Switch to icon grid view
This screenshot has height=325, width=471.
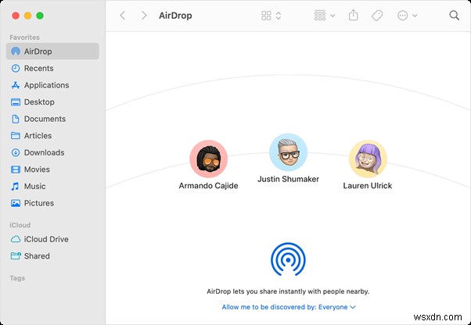pyautogui.click(x=266, y=16)
